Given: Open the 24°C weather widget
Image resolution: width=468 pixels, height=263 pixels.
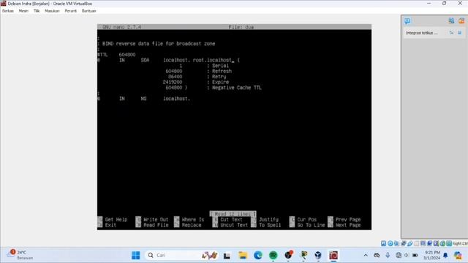Looking at the screenshot, I should coord(20,255).
